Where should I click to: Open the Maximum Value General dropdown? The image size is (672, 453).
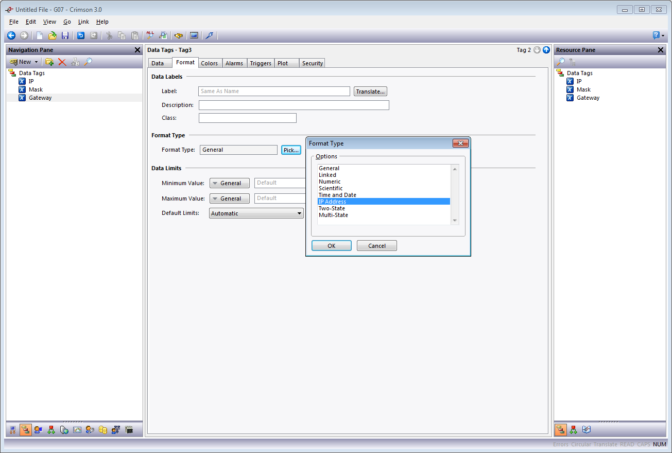coord(230,198)
